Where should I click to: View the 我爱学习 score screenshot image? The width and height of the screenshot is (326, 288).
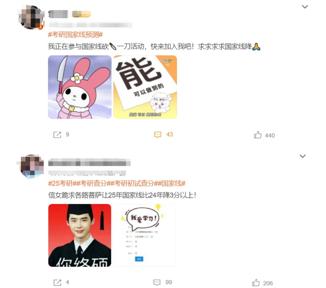145,235
